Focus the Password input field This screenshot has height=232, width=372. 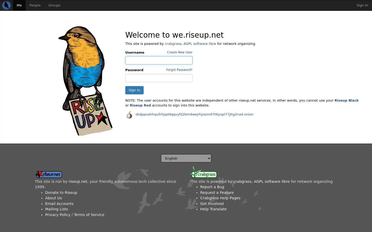pyautogui.click(x=159, y=78)
